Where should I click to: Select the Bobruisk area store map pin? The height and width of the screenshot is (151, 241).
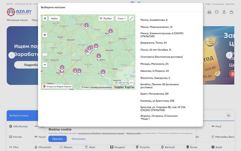[x=99, y=57]
